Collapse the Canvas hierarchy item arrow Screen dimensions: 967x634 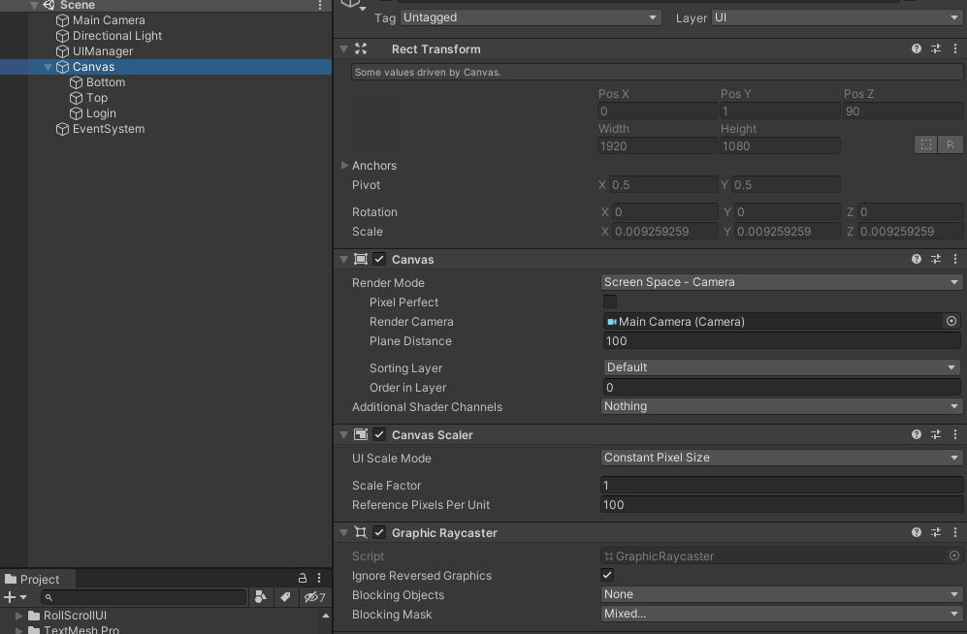(48, 67)
